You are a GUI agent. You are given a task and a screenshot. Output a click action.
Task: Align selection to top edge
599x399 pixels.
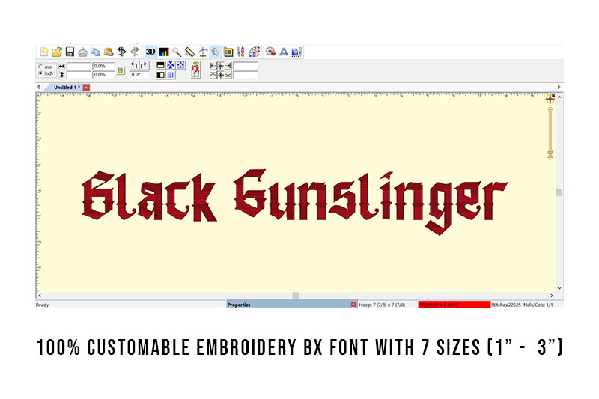213,75
